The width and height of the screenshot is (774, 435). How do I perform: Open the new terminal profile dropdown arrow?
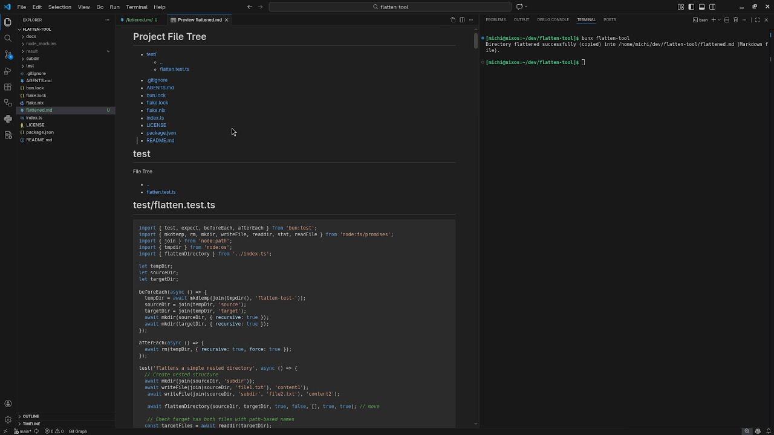(719, 20)
